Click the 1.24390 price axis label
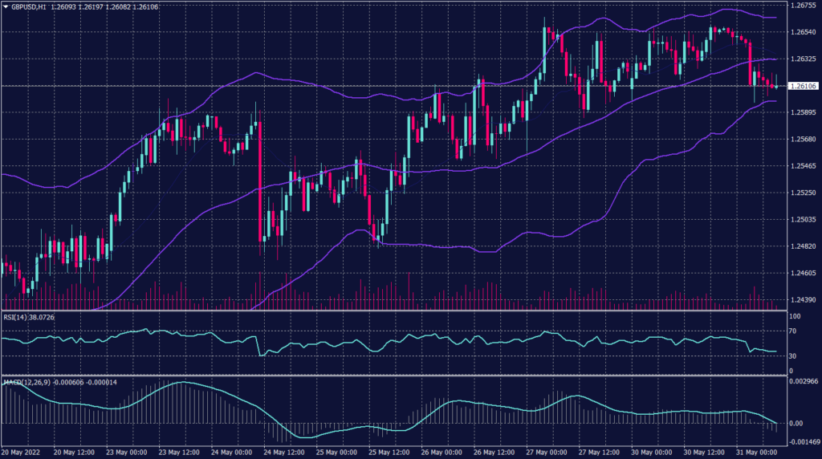822x459 pixels. (801, 300)
